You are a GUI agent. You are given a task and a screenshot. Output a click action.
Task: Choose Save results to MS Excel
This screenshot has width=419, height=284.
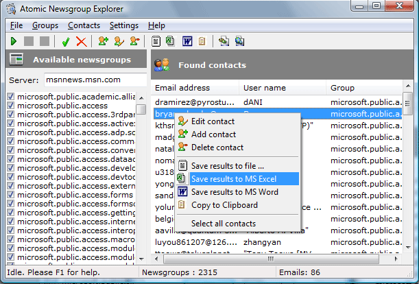(x=238, y=178)
